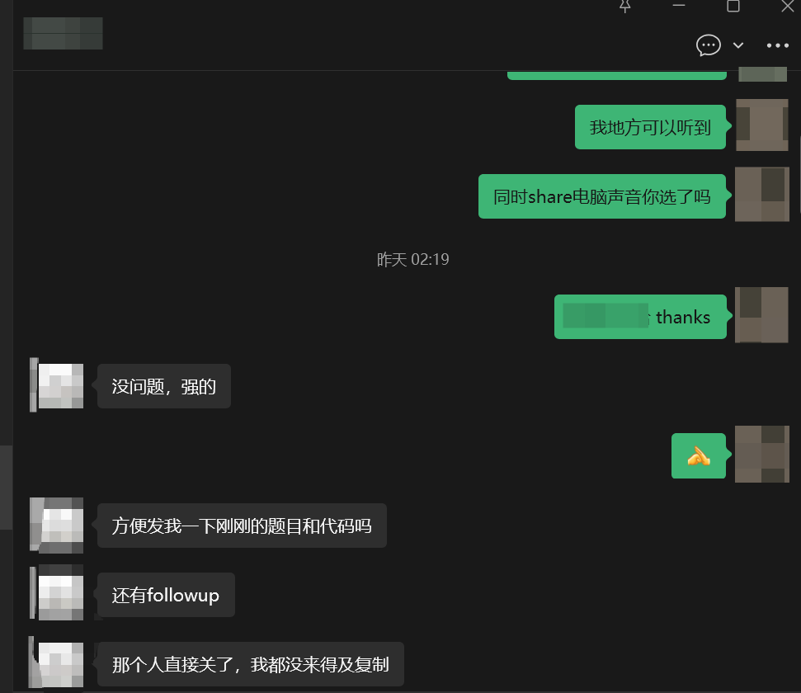This screenshot has height=693, width=801.
Task: Pin the chat window on top
Action: (625, 6)
